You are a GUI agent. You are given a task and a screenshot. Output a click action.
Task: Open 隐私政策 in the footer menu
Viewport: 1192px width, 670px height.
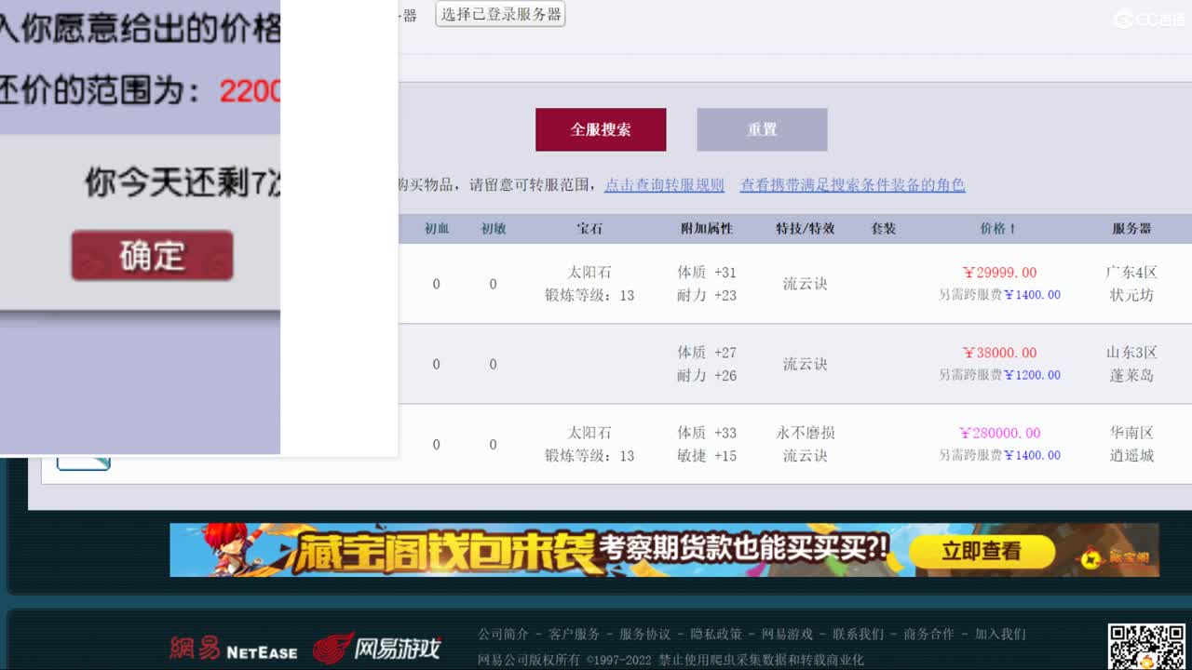[x=717, y=634]
